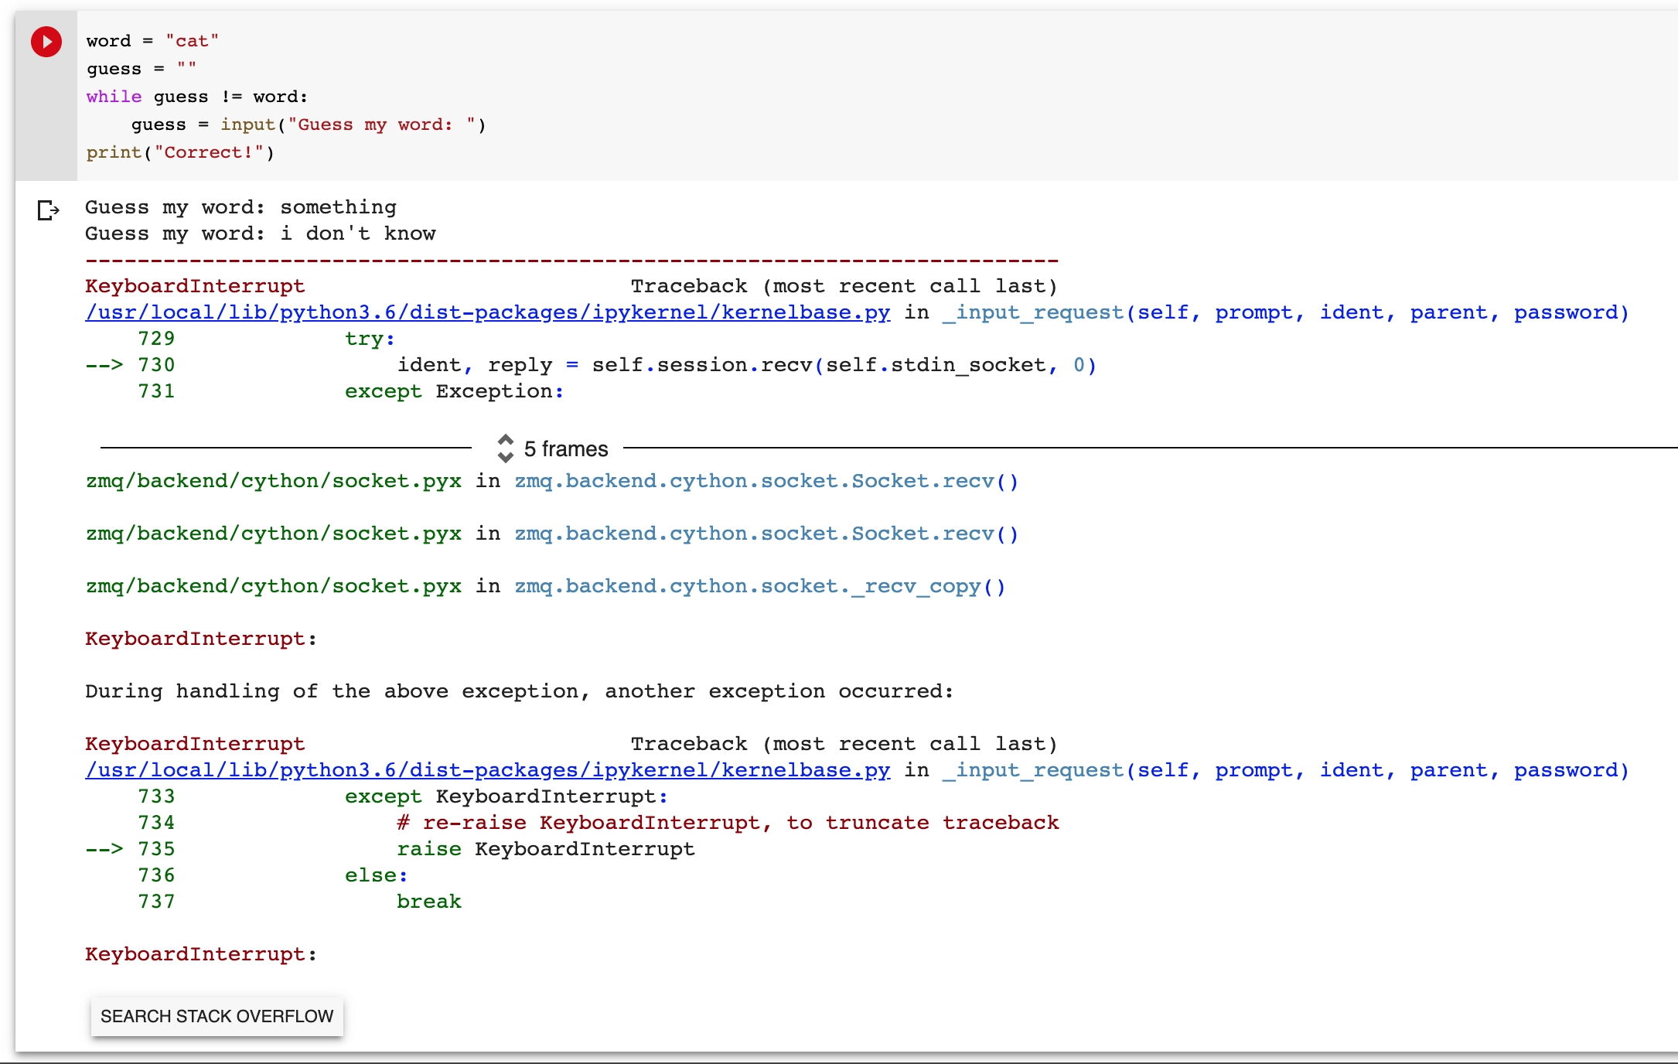Click the export-arrow icon beside the output
Viewport: 1678px width, 1064px height.
(x=48, y=211)
